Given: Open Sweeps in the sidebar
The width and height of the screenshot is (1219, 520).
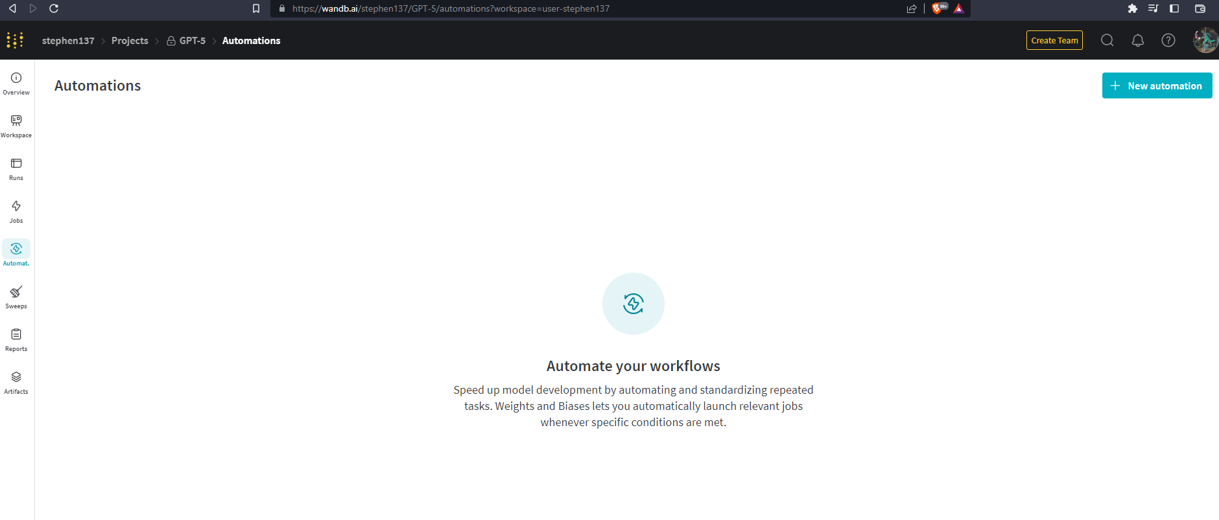Looking at the screenshot, I should [x=16, y=297].
